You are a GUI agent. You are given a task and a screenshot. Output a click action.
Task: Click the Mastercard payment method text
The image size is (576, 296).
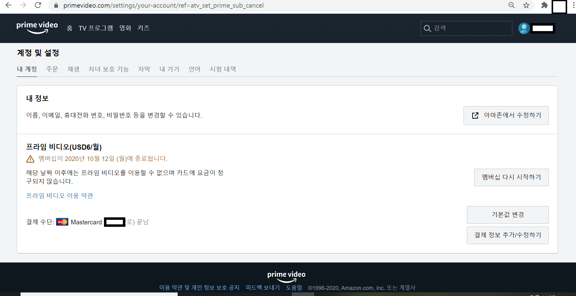click(x=86, y=222)
